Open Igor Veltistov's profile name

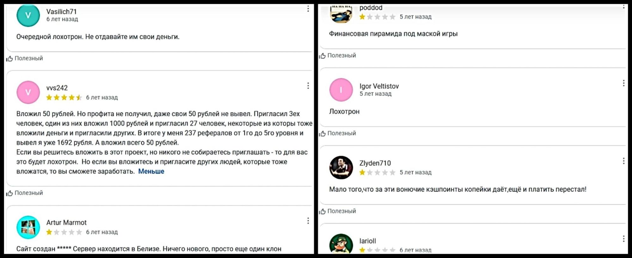[379, 86]
